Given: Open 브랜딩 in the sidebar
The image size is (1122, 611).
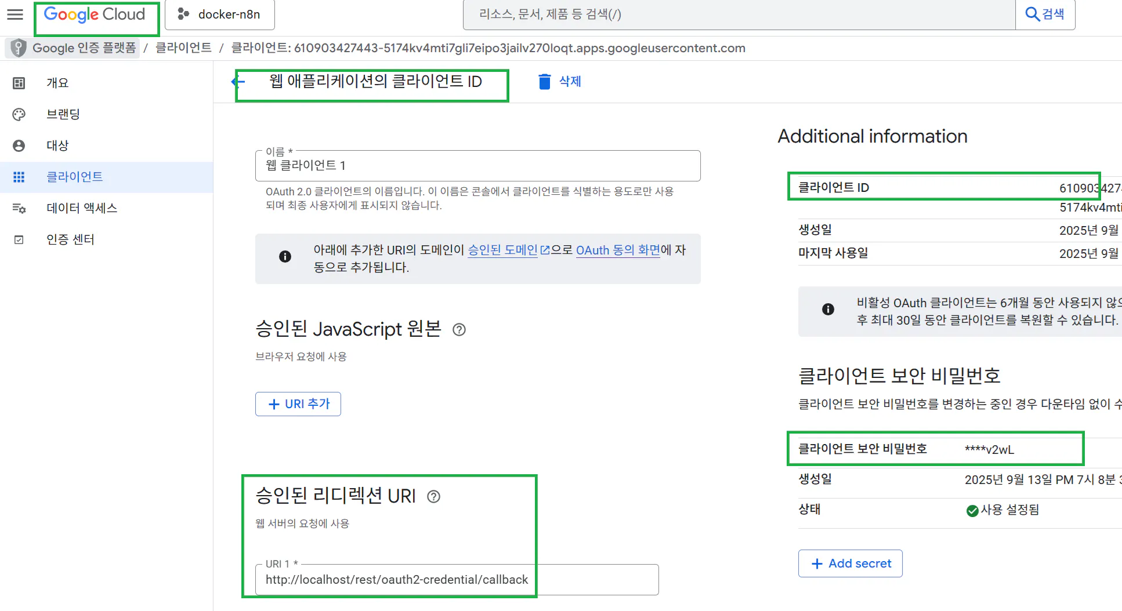Looking at the screenshot, I should pos(63,114).
